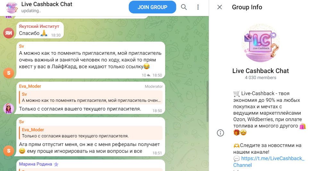Jump to quoted Sv message in Eva_Moder's reply

pyautogui.click(x=91, y=97)
